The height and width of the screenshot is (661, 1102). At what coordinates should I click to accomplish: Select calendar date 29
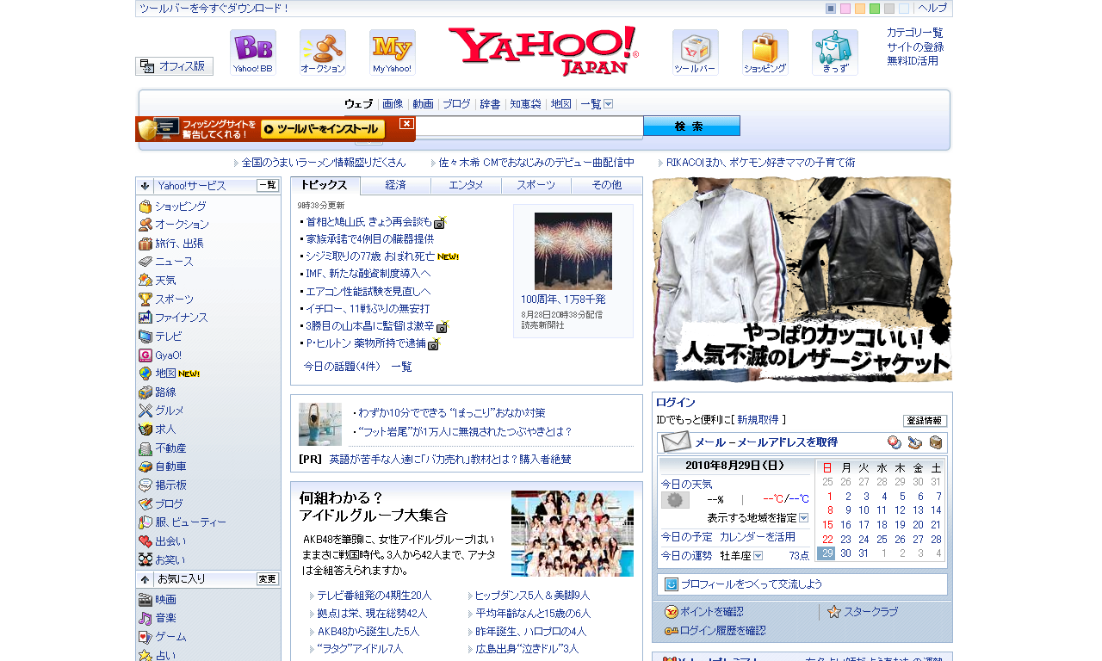826,553
